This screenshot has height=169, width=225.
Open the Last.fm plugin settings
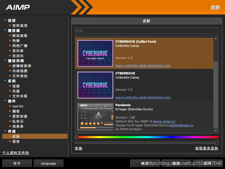[18, 106]
